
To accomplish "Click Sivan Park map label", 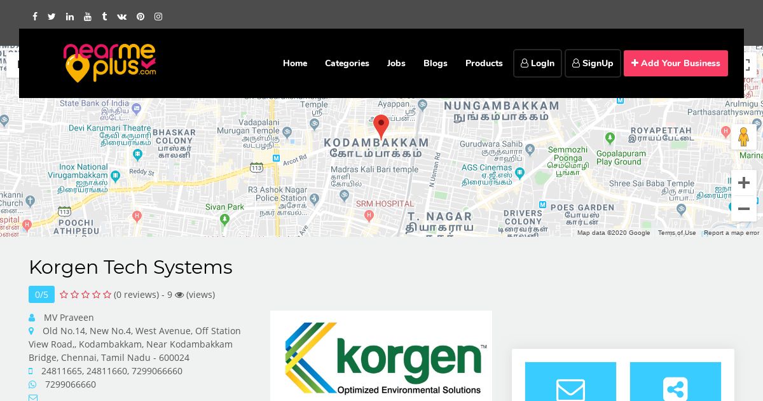I will pos(224,207).
